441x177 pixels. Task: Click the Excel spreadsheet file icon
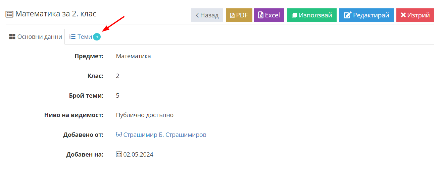click(260, 15)
